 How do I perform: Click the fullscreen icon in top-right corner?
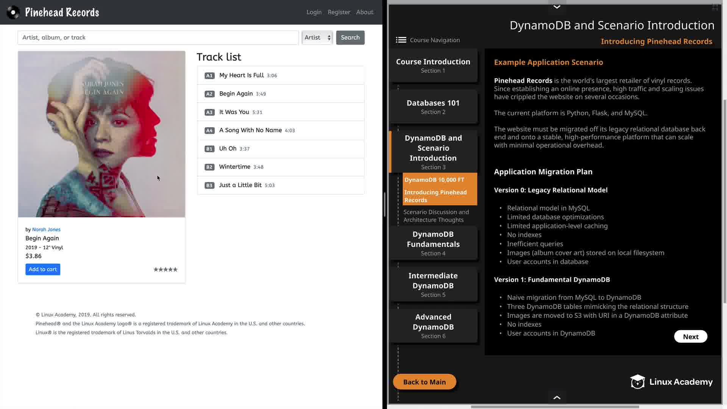coord(715,7)
